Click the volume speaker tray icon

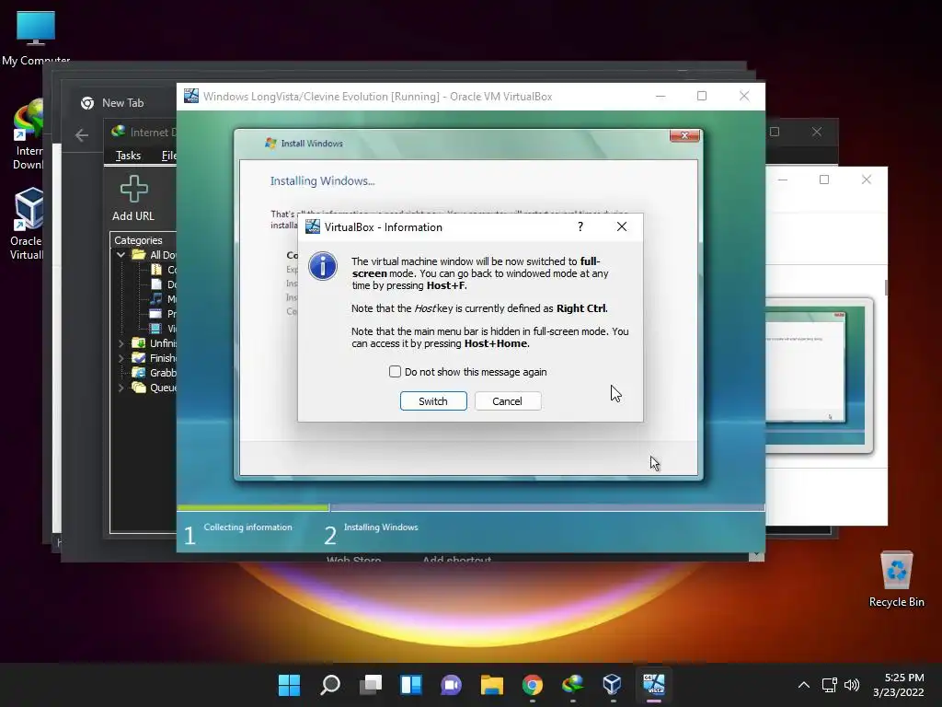852,685
